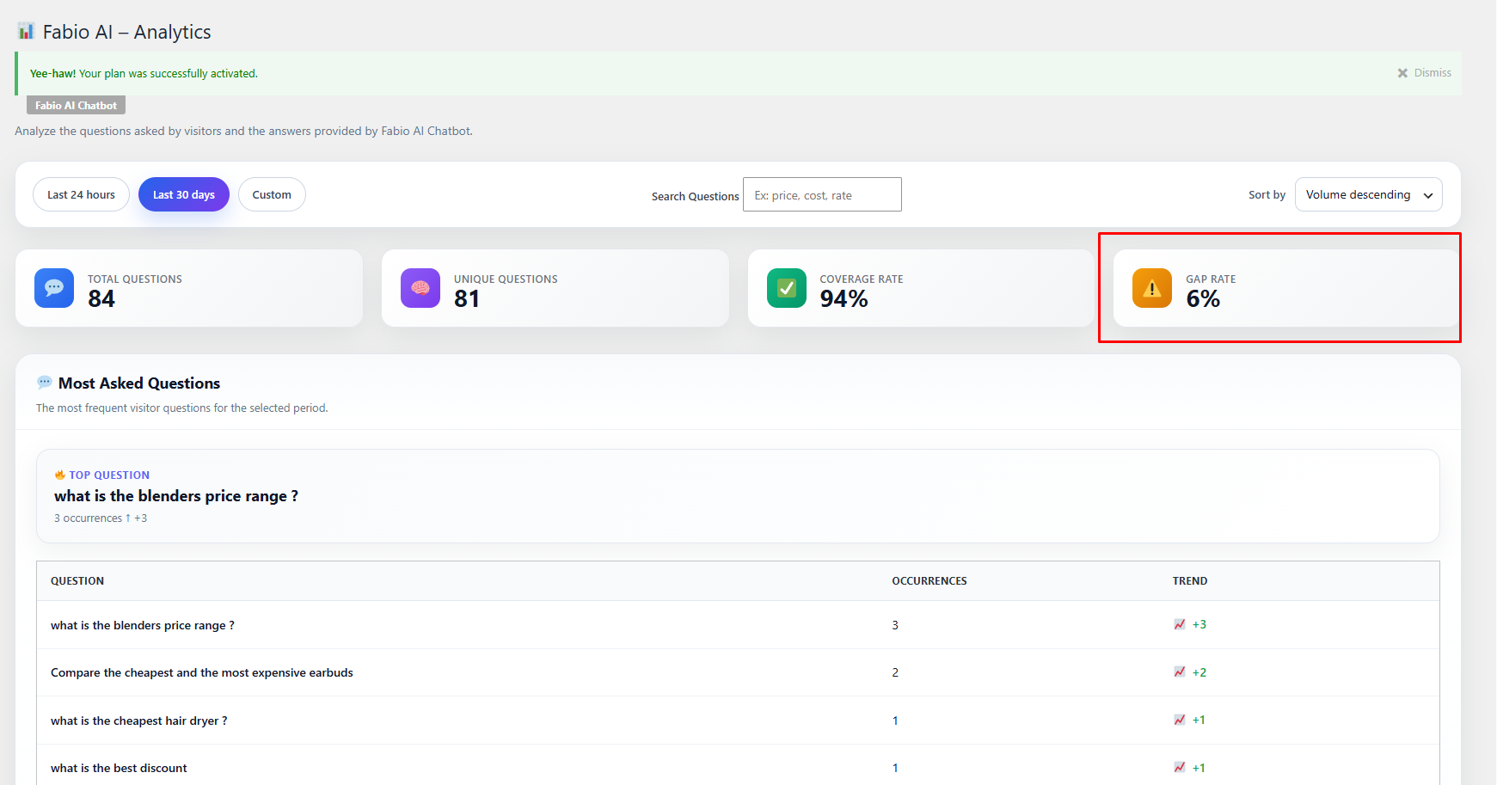The image size is (1497, 785).
Task: Select row 'Compare the cheapest and the most expensive earbuds'
Action: (738, 672)
